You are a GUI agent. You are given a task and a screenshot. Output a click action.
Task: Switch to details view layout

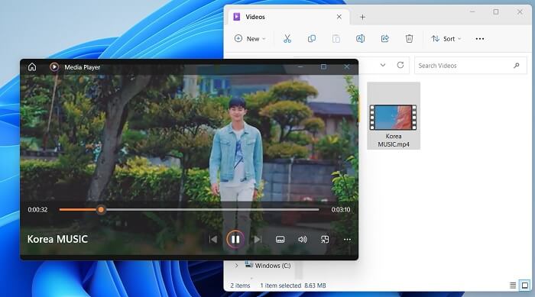point(513,286)
